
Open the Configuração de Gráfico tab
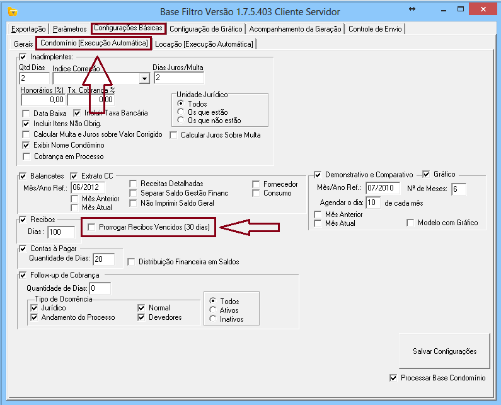click(x=207, y=29)
